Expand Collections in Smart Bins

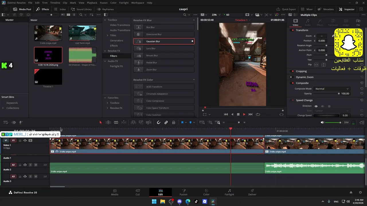3,108
